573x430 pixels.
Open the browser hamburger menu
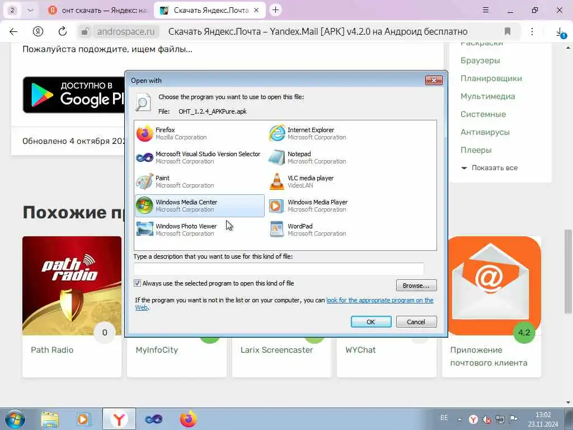coord(486,10)
